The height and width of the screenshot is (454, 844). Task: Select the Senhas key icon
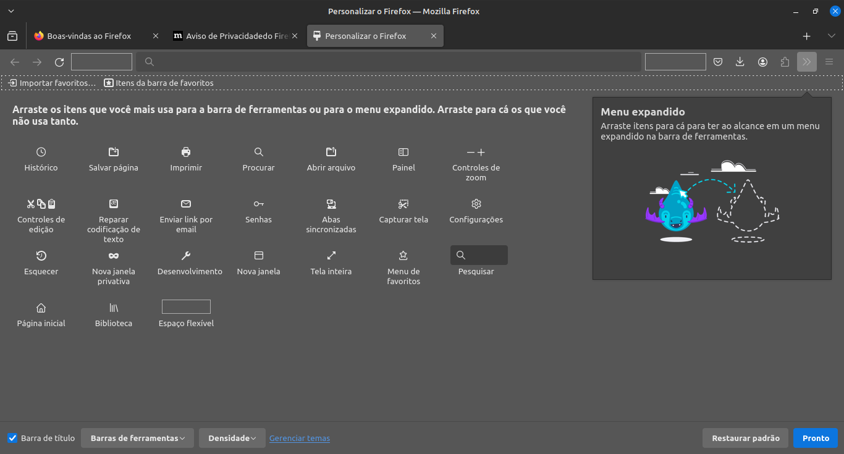point(258,204)
